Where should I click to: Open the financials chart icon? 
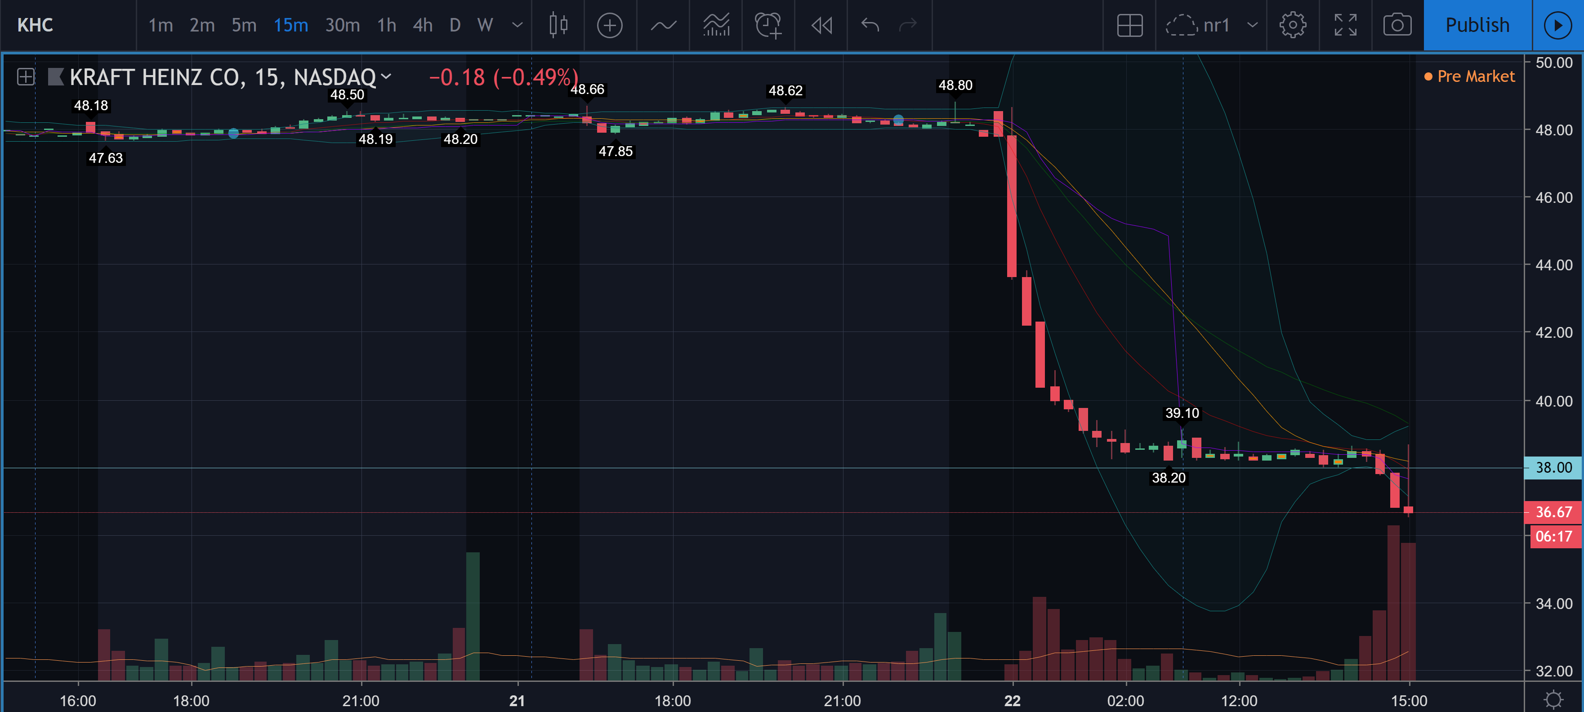tap(716, 25)
